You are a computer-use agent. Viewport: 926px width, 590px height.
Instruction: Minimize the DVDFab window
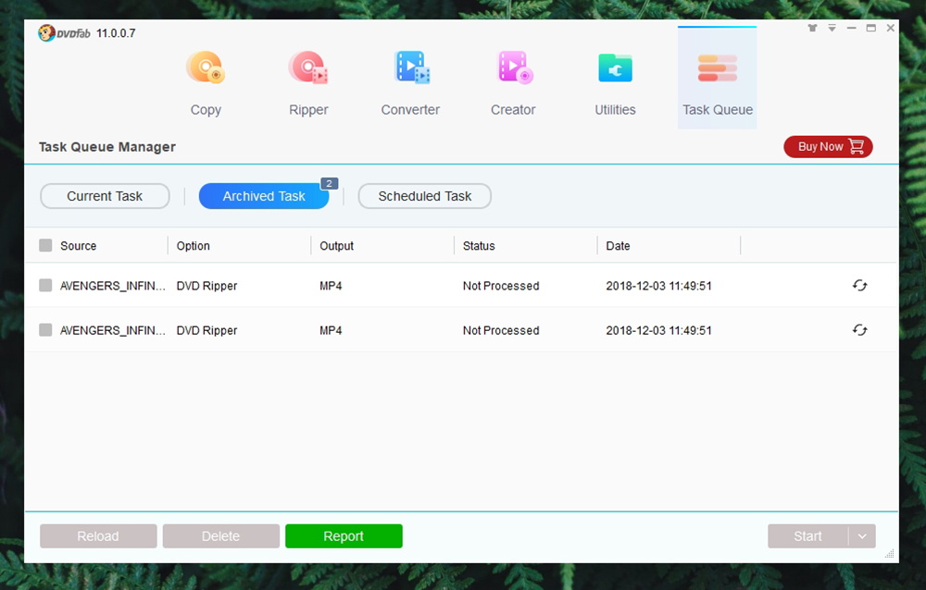click(x=852, y=28)
